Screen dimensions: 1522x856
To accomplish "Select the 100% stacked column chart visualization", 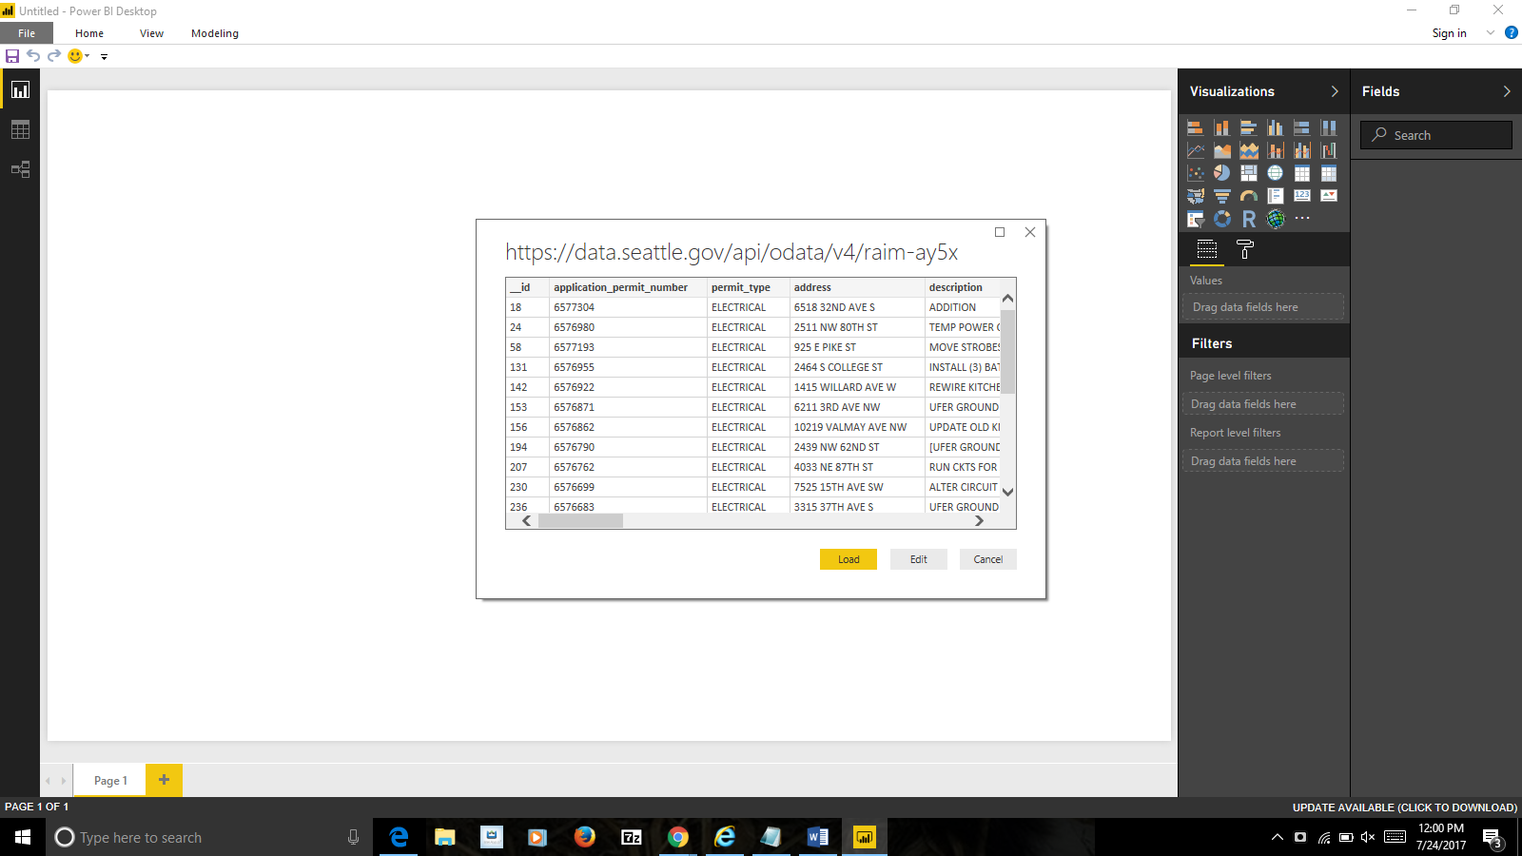I will click(x=1329, y=127).
